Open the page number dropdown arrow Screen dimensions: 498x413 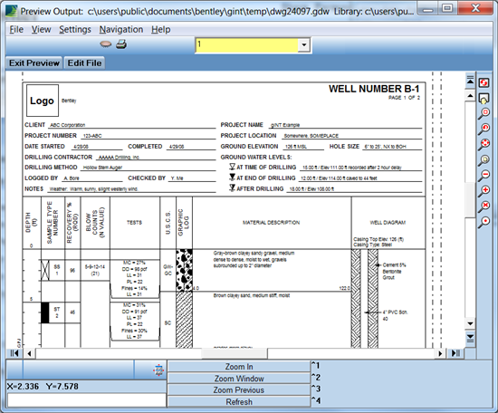[303, 44]
